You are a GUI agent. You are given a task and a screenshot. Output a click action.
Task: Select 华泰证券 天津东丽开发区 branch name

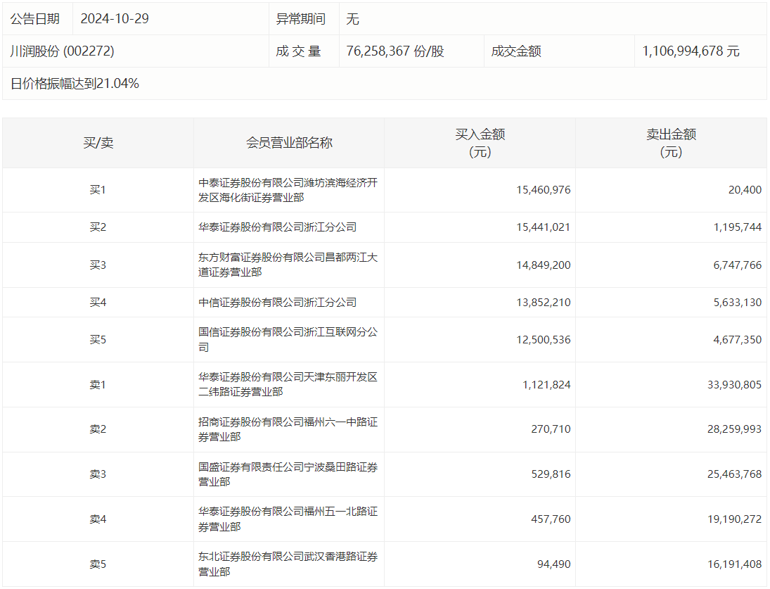coord(288,384)
